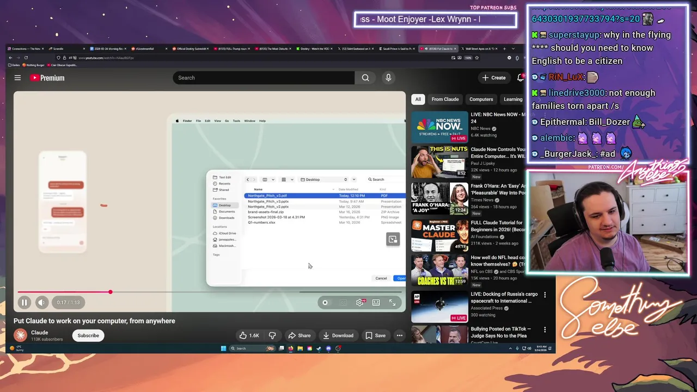697x392 pixels.
Task: Like the video (1.6K)
Action: coord(249,335)
